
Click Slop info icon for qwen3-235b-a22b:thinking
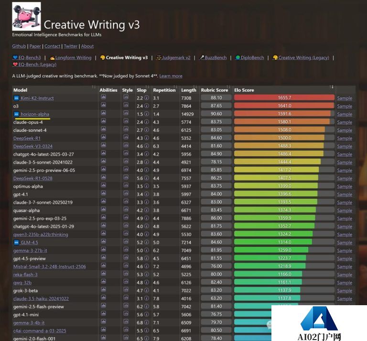147,234
